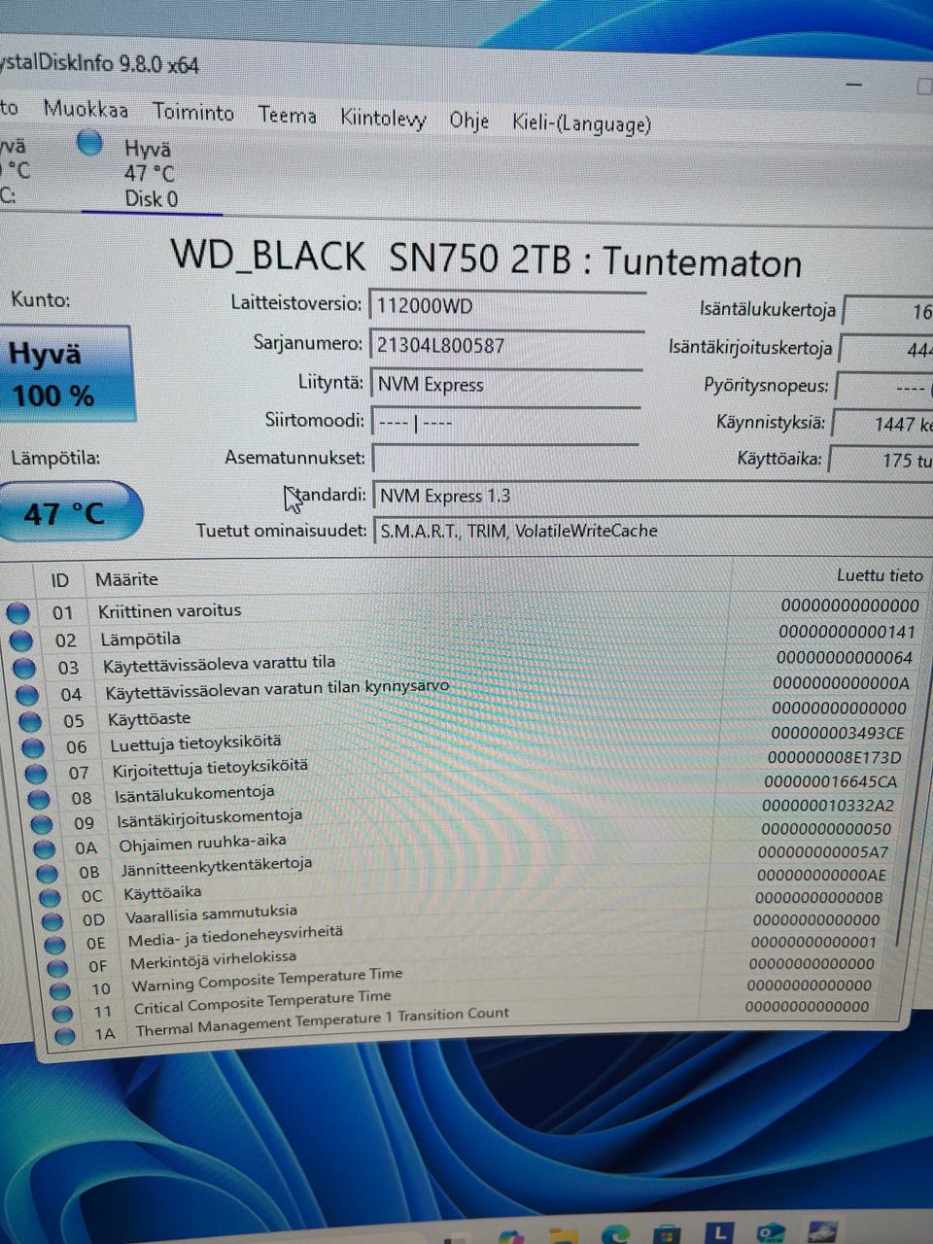933x1244 pixels.
Task: Open the Outlook app from the taskbar
Action: 771,1233
